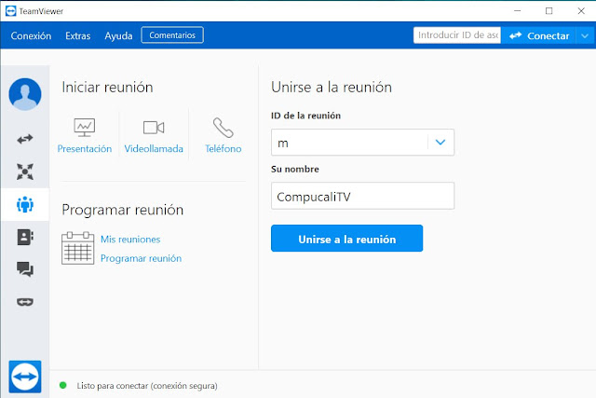The image size is (596, 398).
Task: Open the Programar reunión link
Action: click(141, 258)
